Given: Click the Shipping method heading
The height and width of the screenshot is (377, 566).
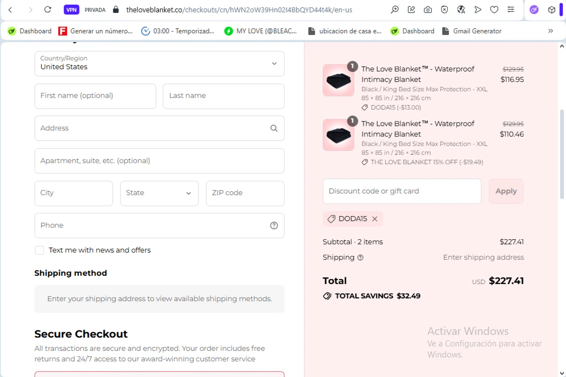Looking at the screenshot, I should point(71,273).
